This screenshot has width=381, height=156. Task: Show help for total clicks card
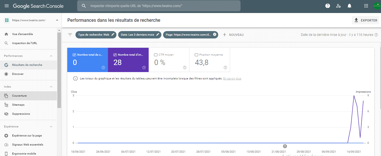103,68
